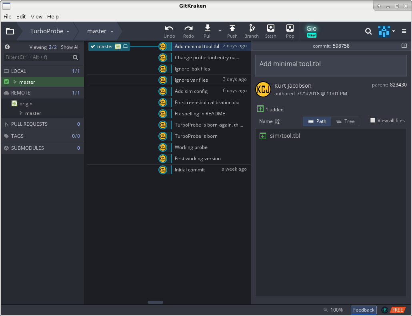Screen dimensions: 412x316
Task: Click the Feedback button
Action: click(364, 310)
